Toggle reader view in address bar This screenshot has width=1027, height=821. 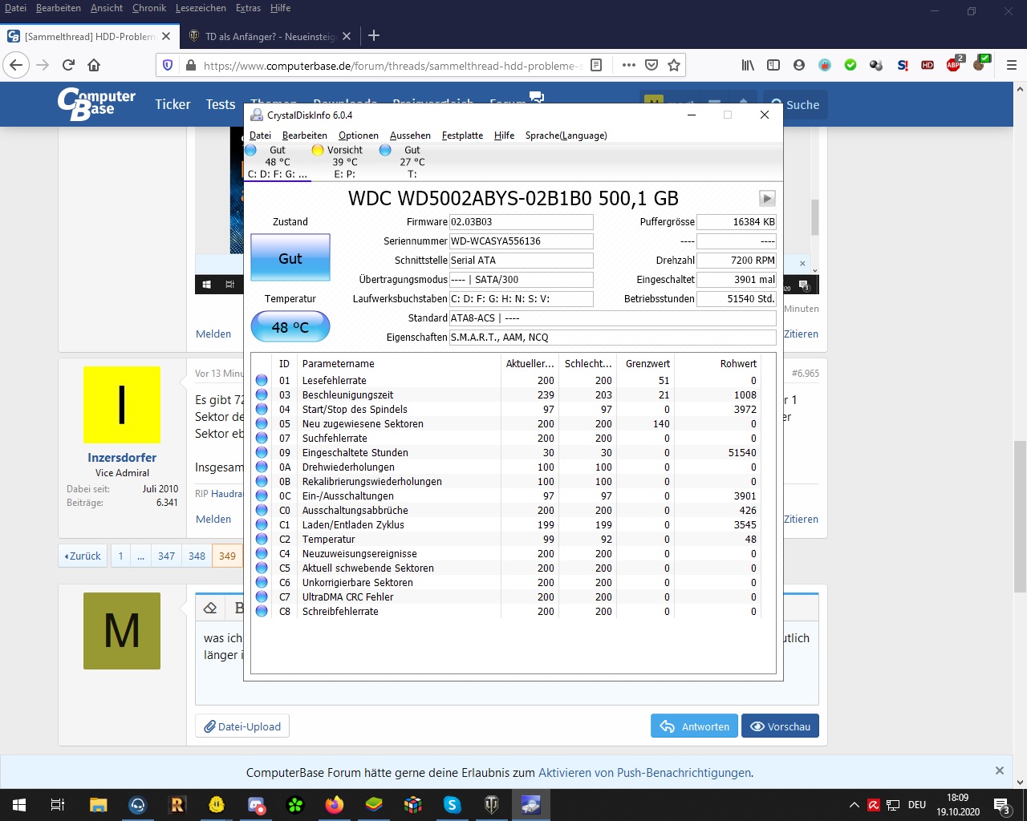[596, 65]
